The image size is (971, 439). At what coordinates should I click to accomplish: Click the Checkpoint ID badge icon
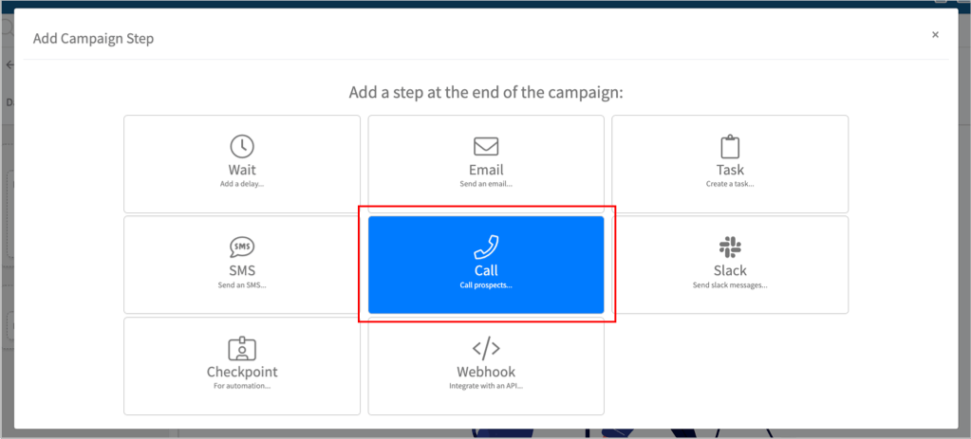click(x=242, y=348)
